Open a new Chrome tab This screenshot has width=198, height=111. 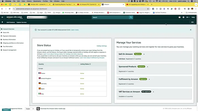tap(152, 4)
